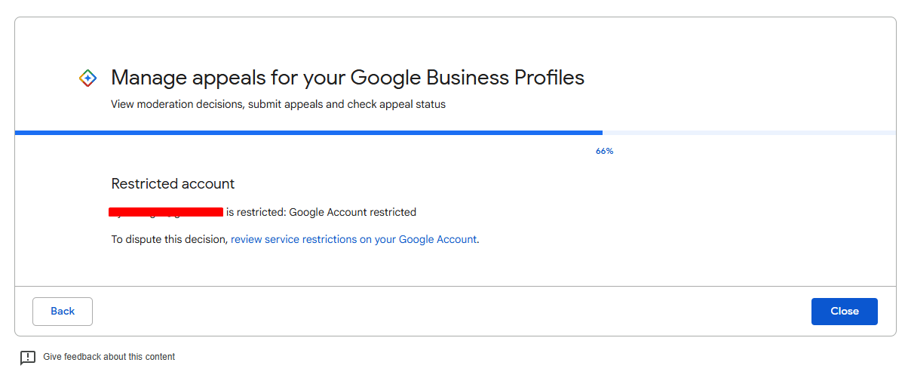Click the Google Business Profile diamond logo

(87, 78)
